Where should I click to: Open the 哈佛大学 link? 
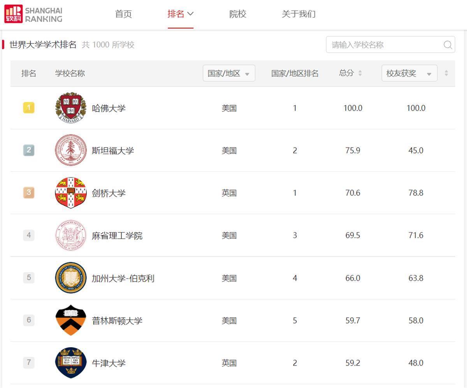[x=109, y=108]
